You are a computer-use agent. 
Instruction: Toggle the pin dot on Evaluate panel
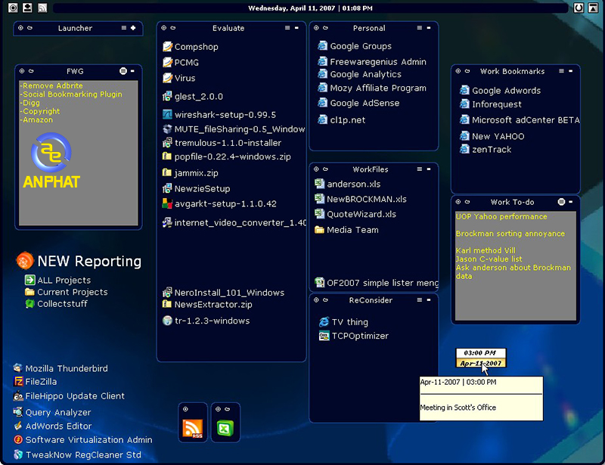(165, 28)
